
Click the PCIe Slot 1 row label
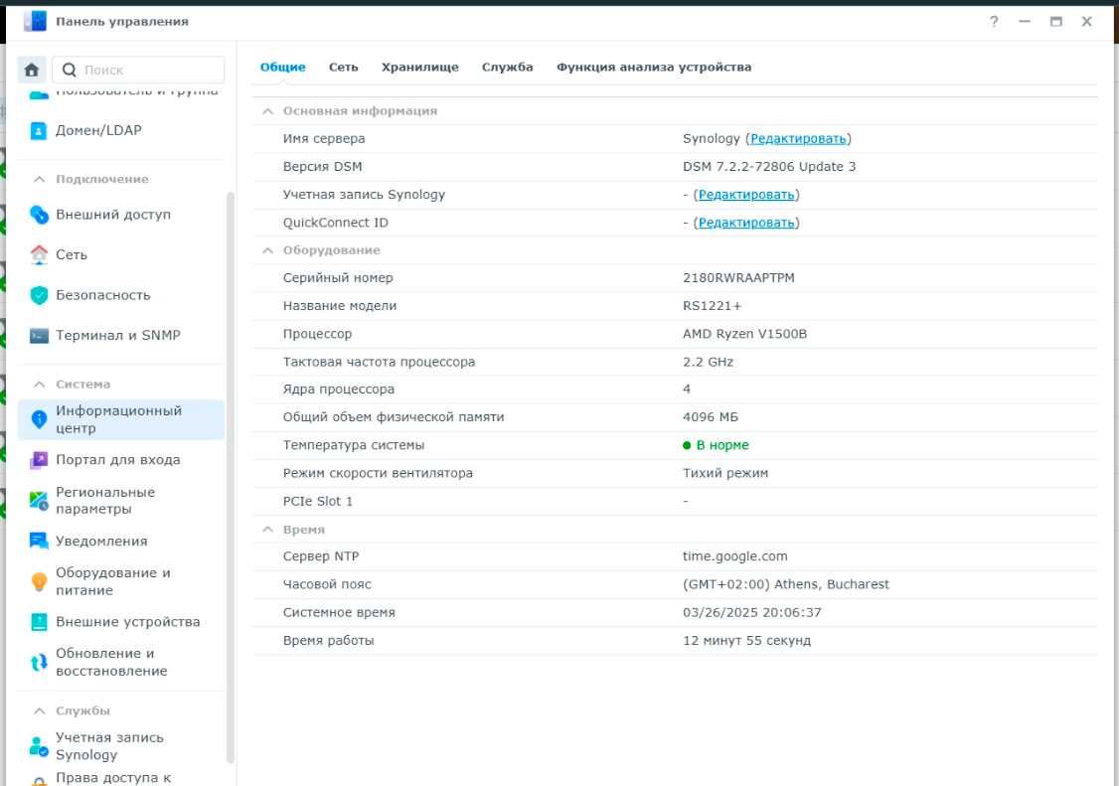coord(318,501)
